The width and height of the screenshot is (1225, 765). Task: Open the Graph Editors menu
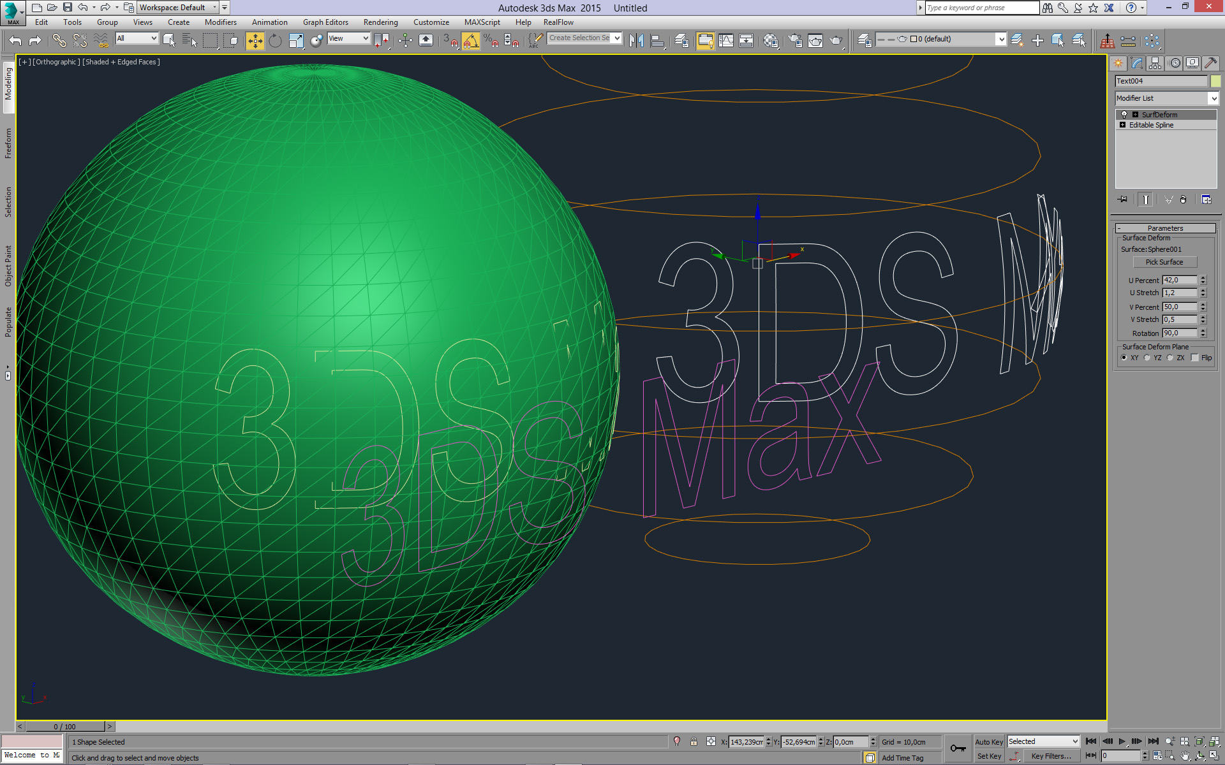click(325, 22)
